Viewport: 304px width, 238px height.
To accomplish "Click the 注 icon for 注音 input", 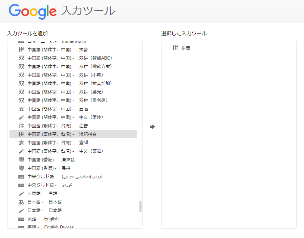I will (x=21, y=126).
